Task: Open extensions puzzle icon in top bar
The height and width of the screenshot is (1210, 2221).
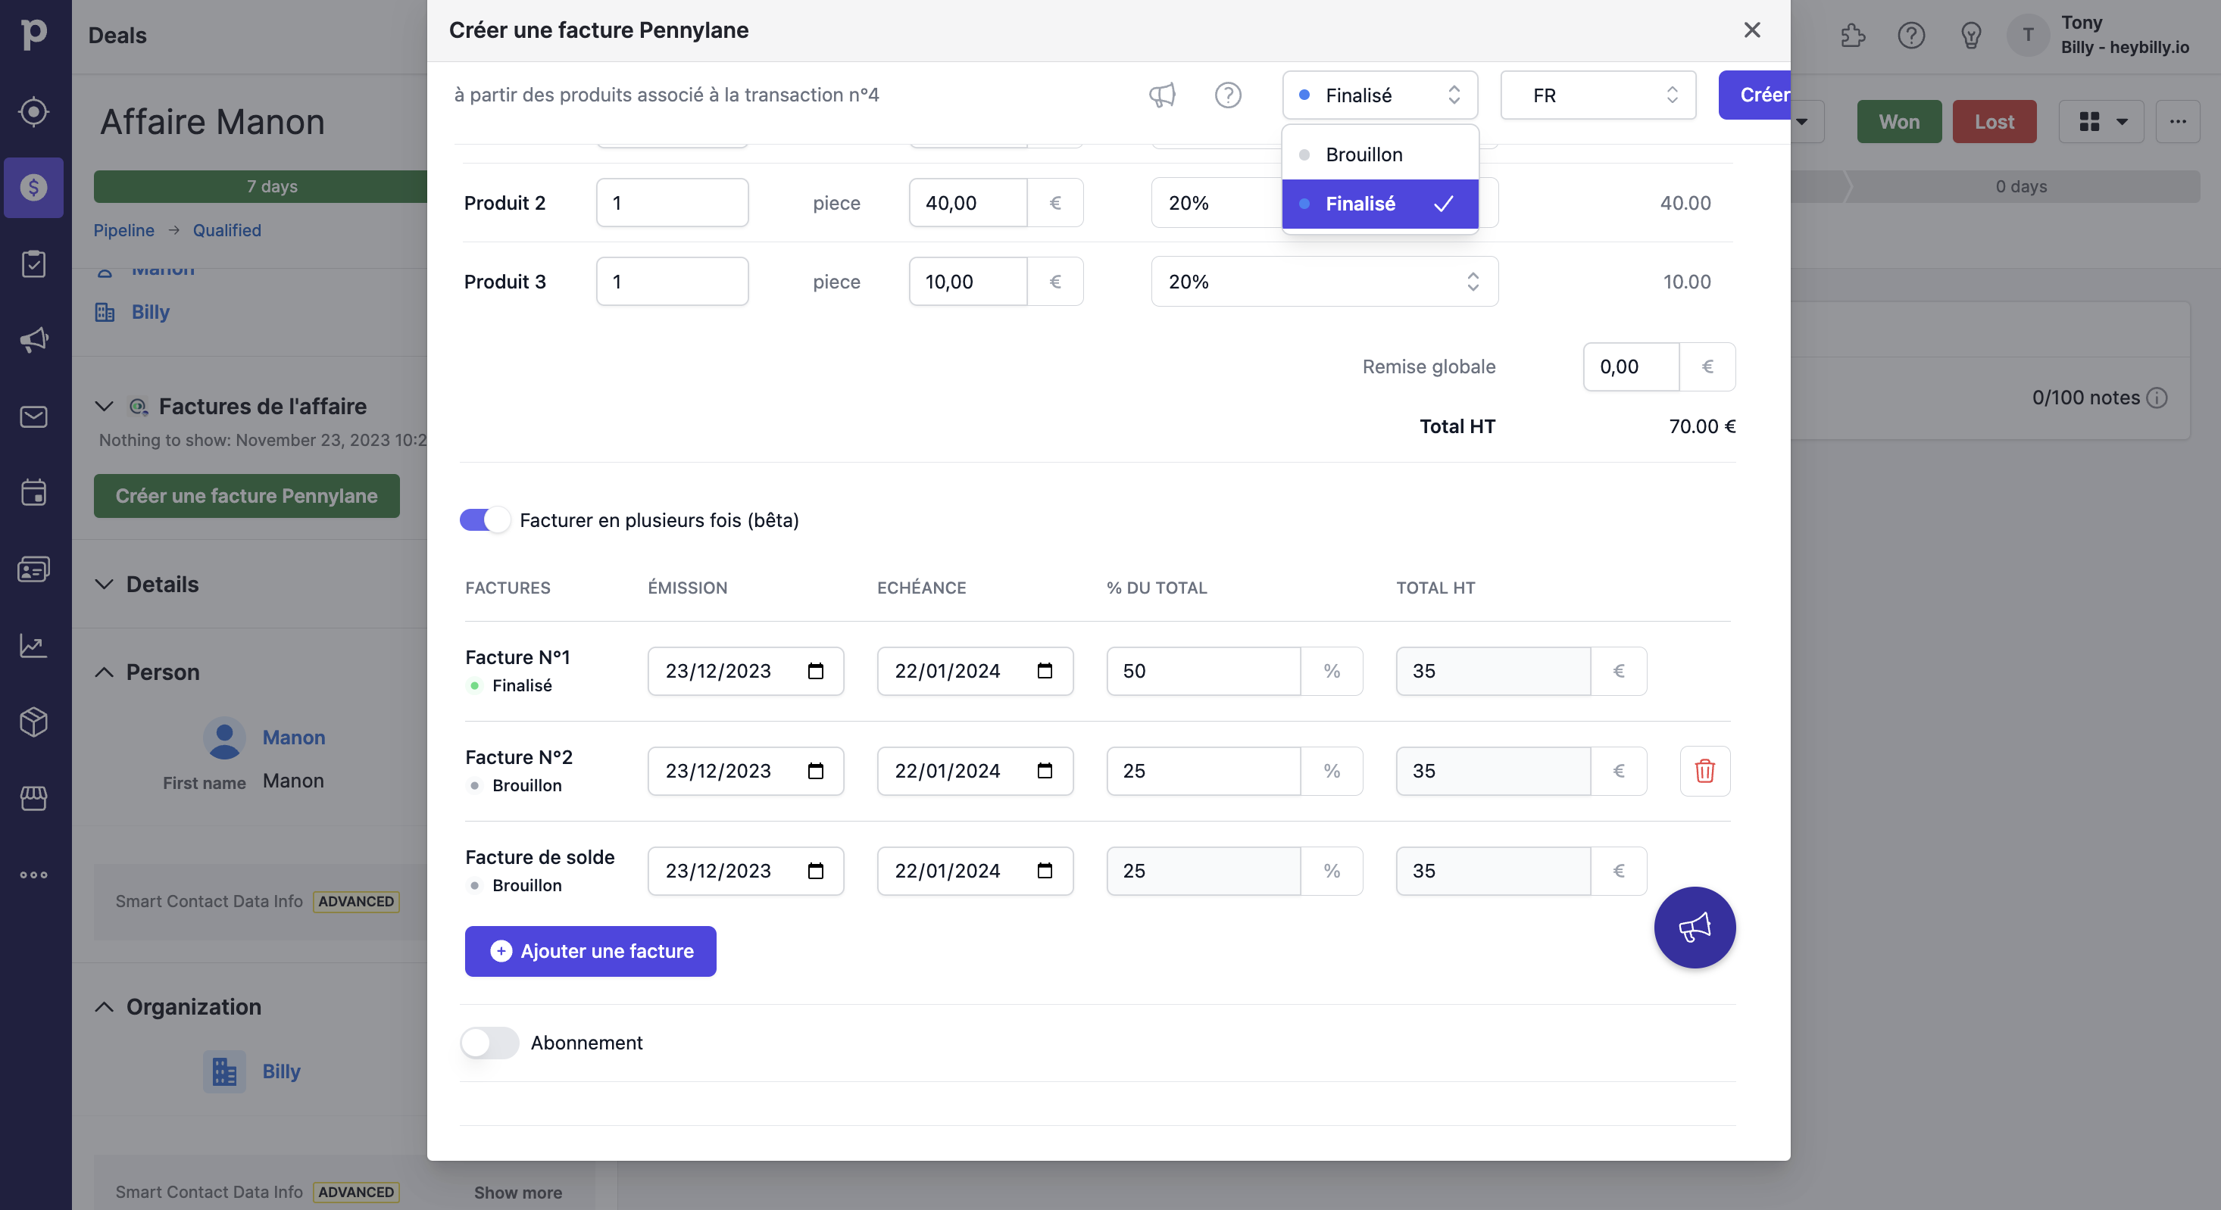Action: click(1853, 36)
